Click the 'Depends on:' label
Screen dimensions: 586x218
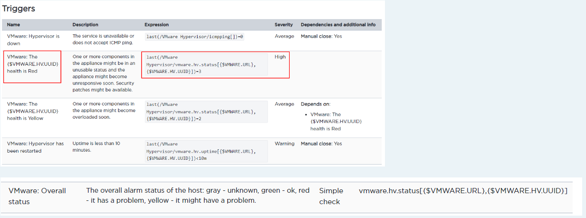(315, 104)
